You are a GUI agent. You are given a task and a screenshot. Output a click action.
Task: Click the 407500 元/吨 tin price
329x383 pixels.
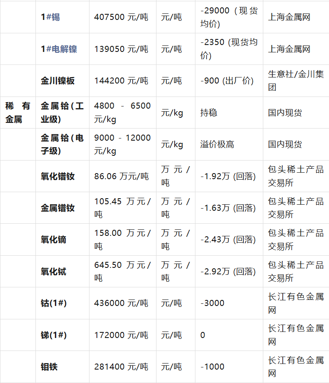click(x=121, y=17)
